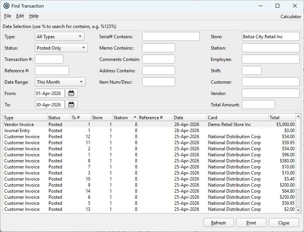Click the Print button

(251, 223)
